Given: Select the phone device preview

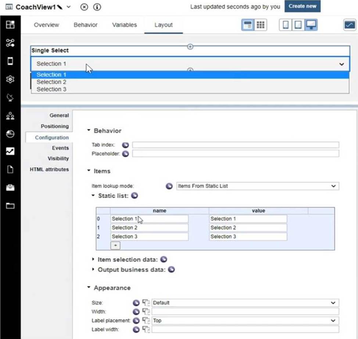Looking at the screenshot, I should pyautogui.click(x=286, y=25).
